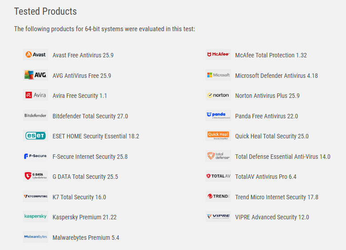Click K7 Total Security 16.0 text
Image resolution: width=346 pixels, height=250 pixels.
click(x=79, y=197)
